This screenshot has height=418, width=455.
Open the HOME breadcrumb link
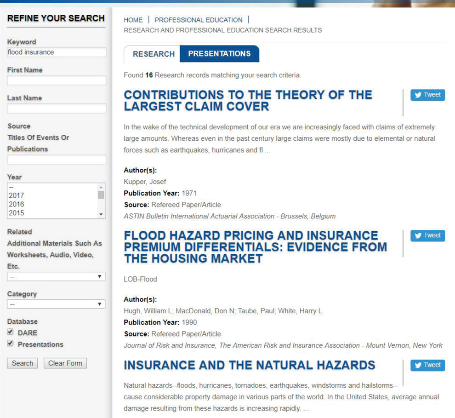pyautogui.click(x=133, y=20)
